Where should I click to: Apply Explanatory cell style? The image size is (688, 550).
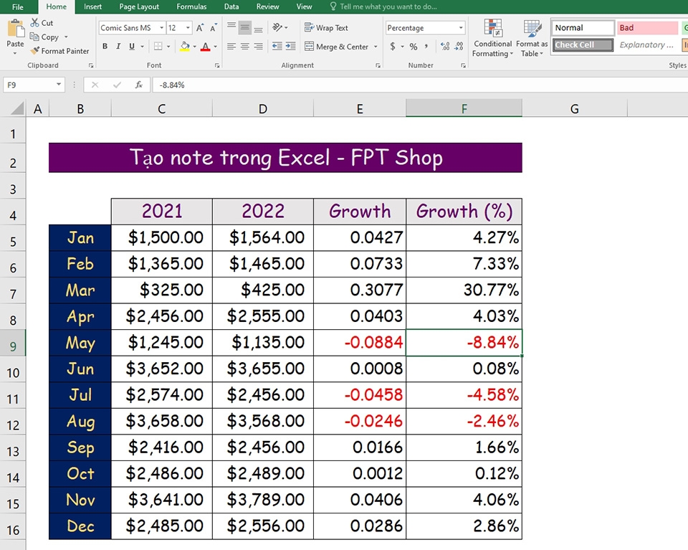click(x=647, y=44)
